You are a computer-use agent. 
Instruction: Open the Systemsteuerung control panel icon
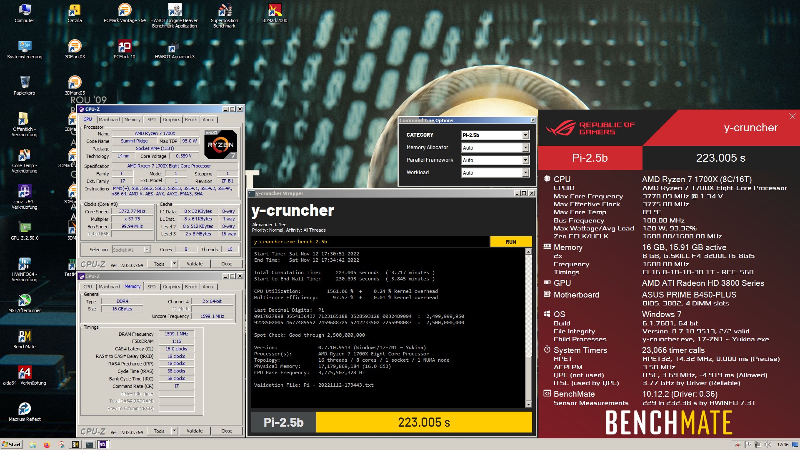click(x=25, y=49)
